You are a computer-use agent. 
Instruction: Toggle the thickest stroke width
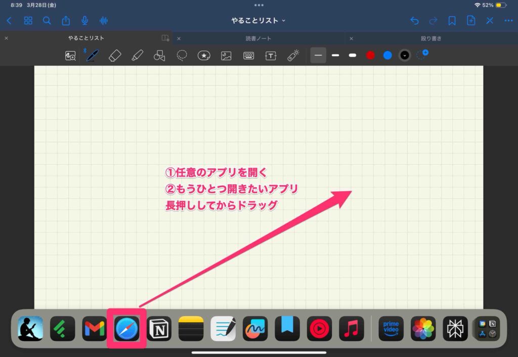pos(353,55)
